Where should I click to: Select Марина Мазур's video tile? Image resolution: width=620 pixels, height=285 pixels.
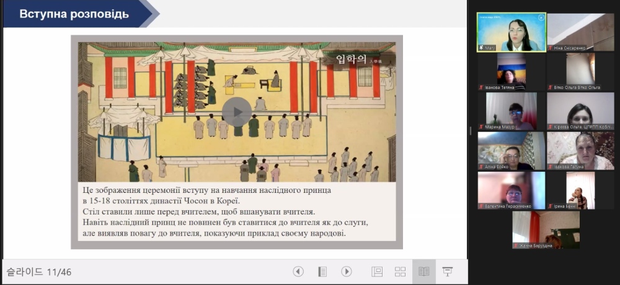[x=511, y=111]
